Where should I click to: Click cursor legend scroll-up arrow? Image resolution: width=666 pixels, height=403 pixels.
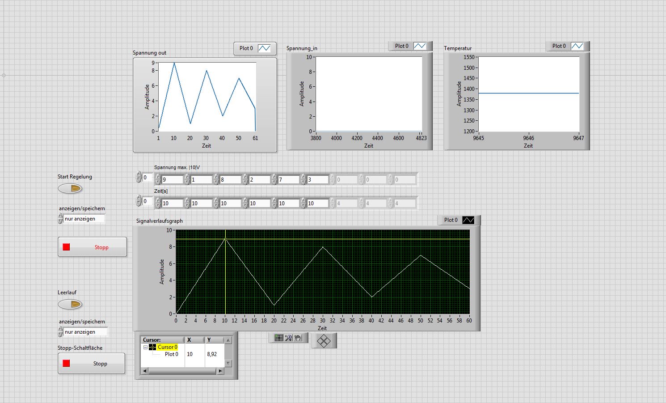pos(228,340)
